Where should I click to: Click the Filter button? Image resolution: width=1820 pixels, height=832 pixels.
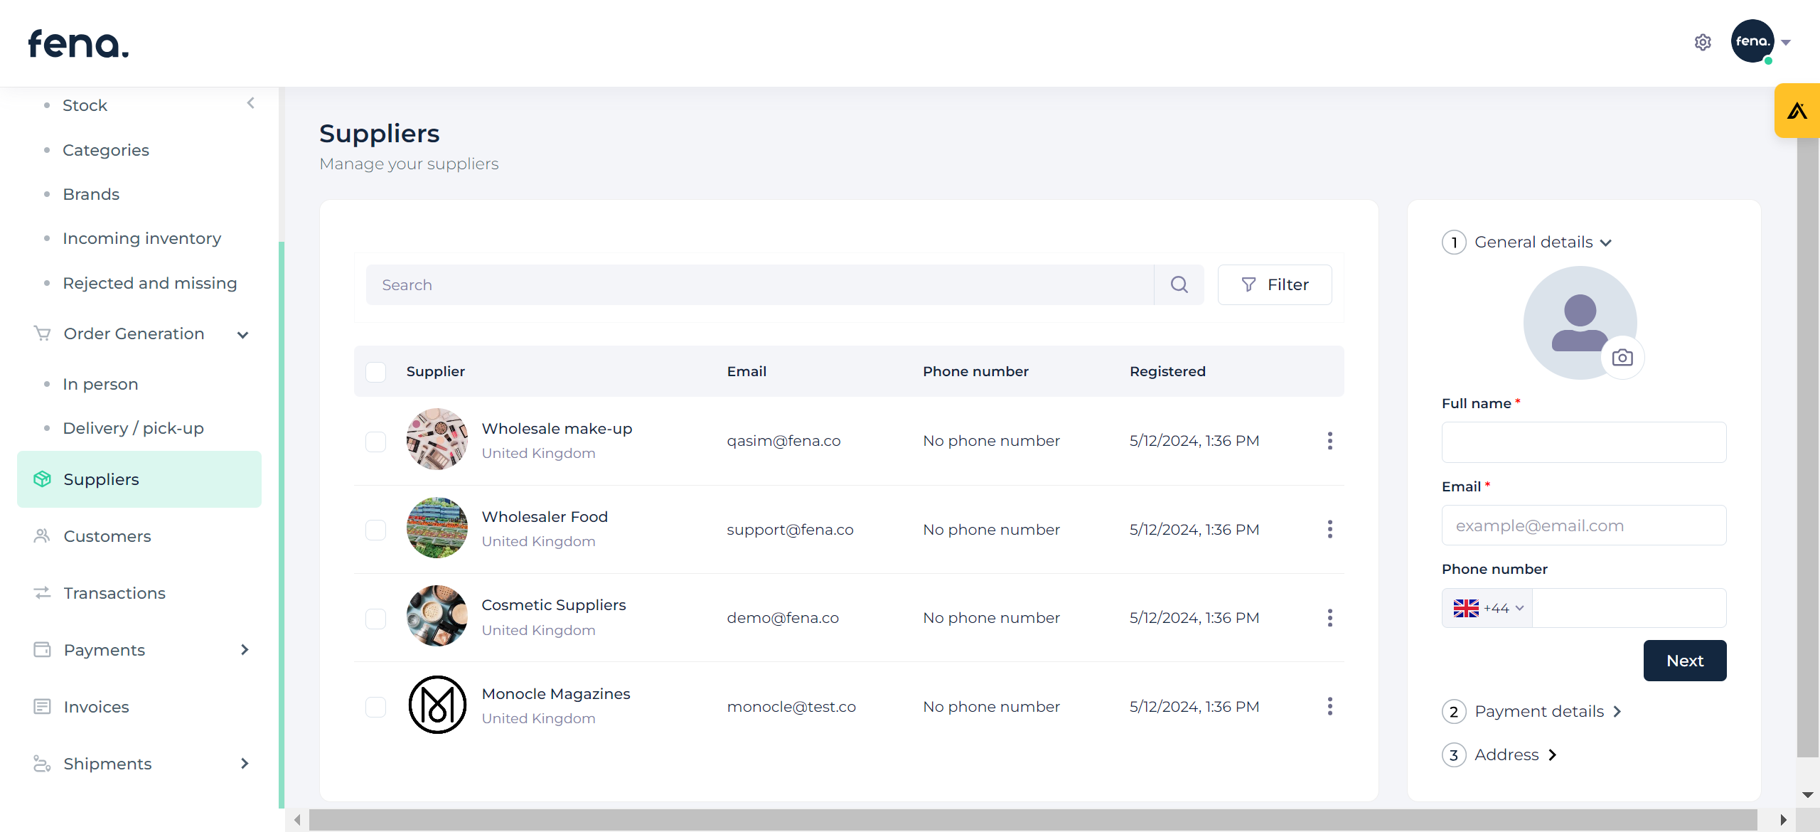click(x=1274, y=284)
